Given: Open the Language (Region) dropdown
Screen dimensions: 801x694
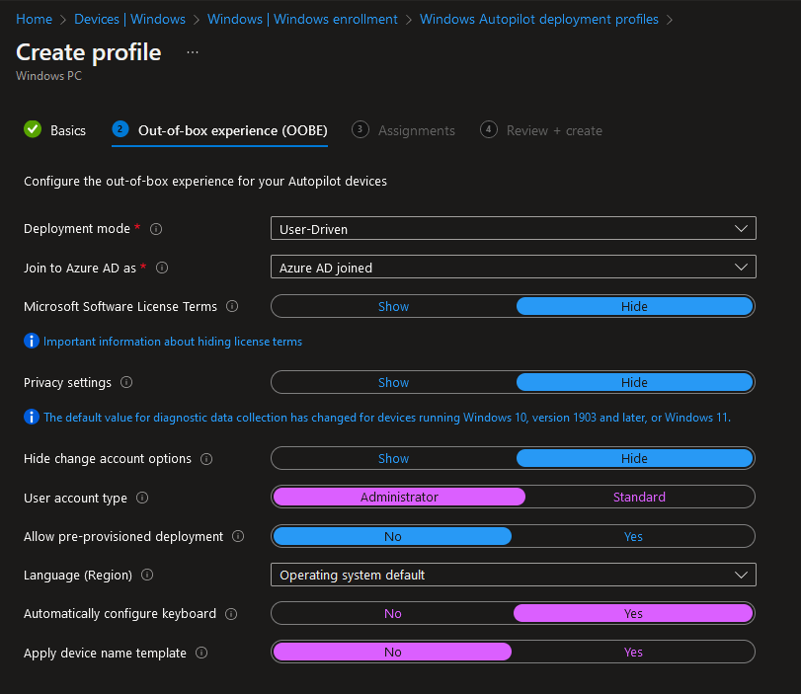Looking at the screenshot, I should (x=513, y=575).
